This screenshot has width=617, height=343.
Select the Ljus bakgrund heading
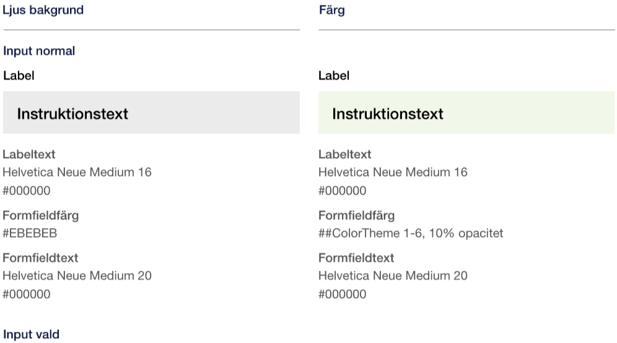tap(43, 11)
